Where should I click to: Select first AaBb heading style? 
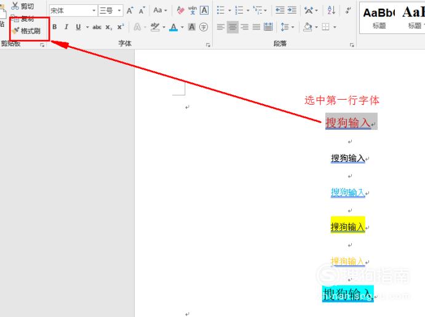pyautogui.click(x=379, y=18)
